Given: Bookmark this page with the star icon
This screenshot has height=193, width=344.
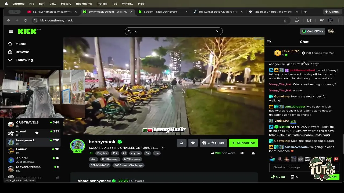Looking at the screenshot, I should coord(285,20).
